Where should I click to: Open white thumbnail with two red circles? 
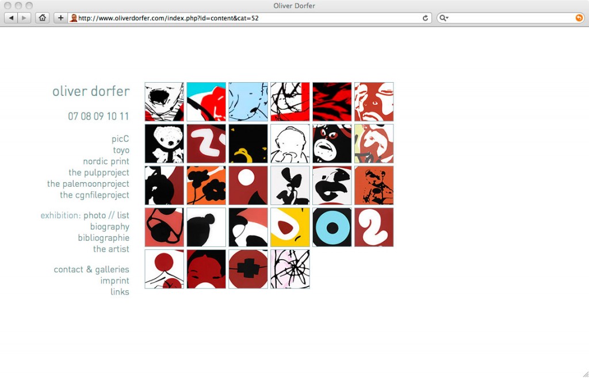[164, 269]
